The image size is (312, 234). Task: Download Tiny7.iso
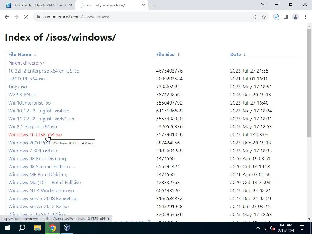click(x=17, y=87)
